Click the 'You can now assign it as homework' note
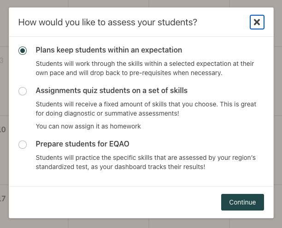The width and height of the screenshot is (282, 228). click(x=88, y=126)
